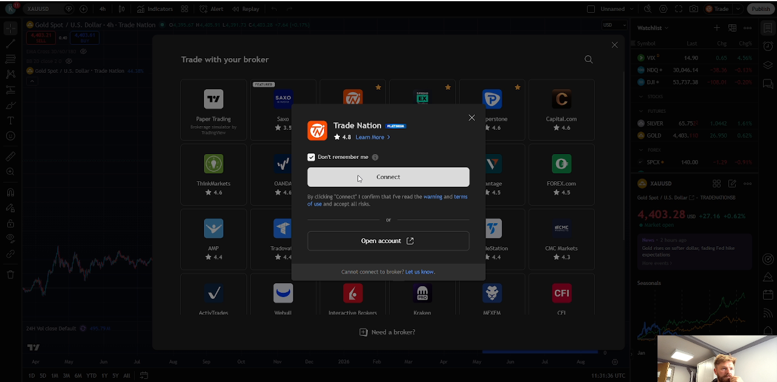Select the Paper Trading broker card
The height and width of the screenshot is (382, 777).
[x=214, y=110]
